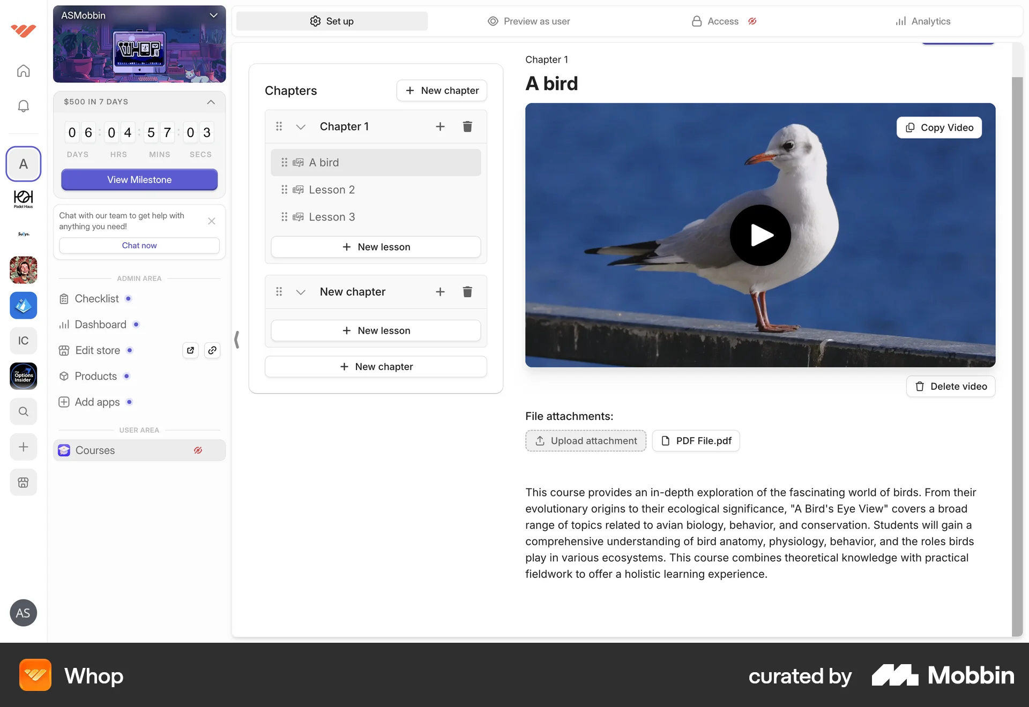
Task: Expand the New chapter section chevron
Action: coord(300,292)
